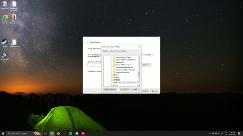Launch Chrome from the taskbar
Screen dimensions: 243x136
58,133
